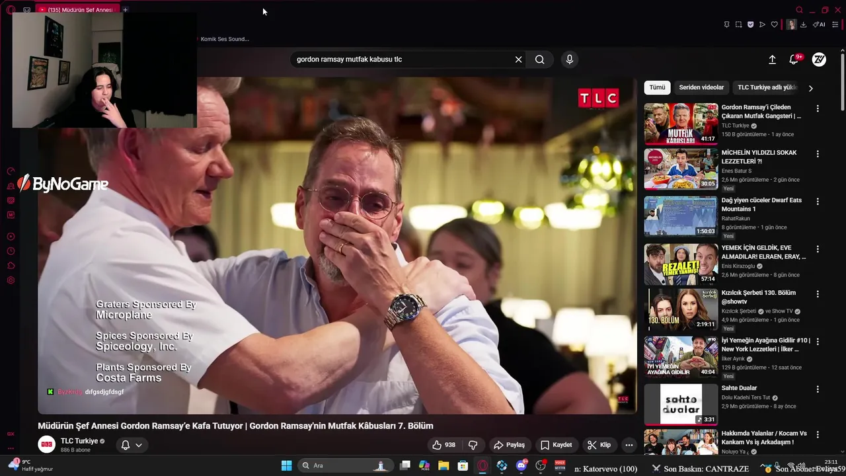Screen dimensions: 846x476
Task: Open options menu for Kızılcık Şerbeti 130. Bölüm
Action: 818,294
